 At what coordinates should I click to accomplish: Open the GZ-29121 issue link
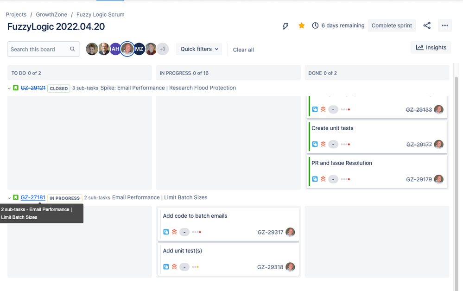[x=33, y=88]
